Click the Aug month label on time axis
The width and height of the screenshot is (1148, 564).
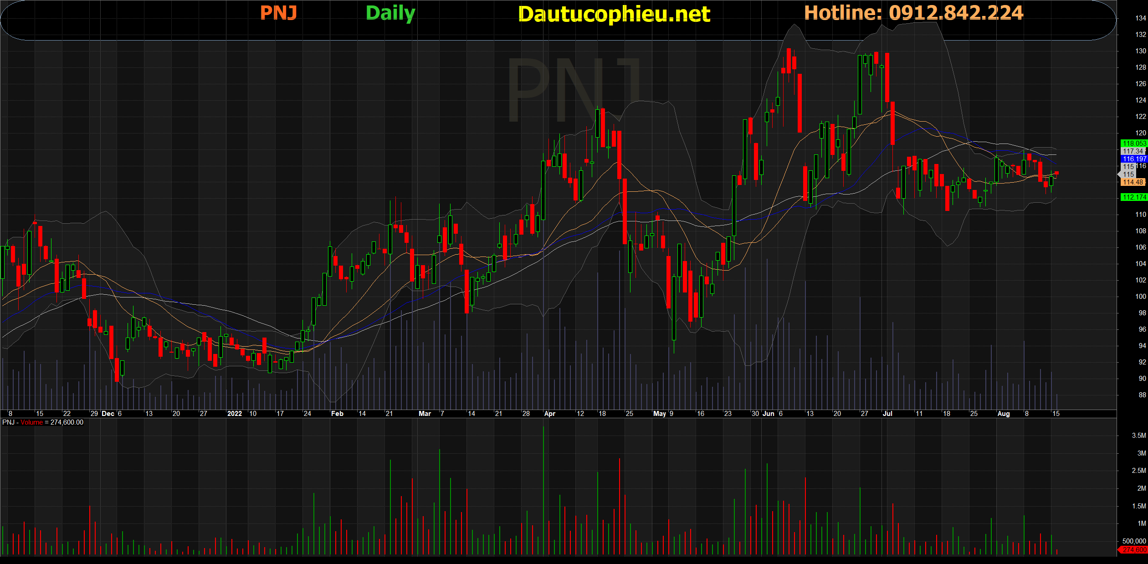click(x=1004, y=414)
